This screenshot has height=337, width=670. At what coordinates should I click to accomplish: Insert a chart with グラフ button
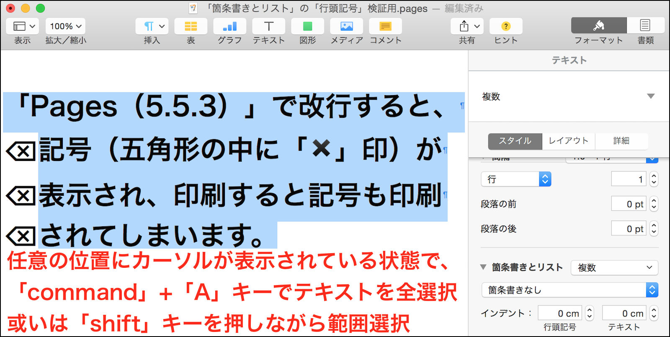pyautogui.click(x=230, y=26)
